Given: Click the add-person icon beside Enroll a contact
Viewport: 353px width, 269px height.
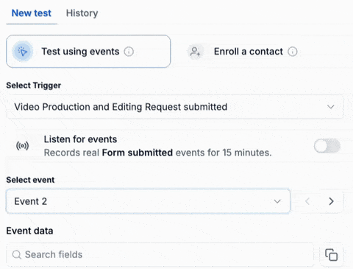Looking at the screenshot, I should click(x=195, y=52).
